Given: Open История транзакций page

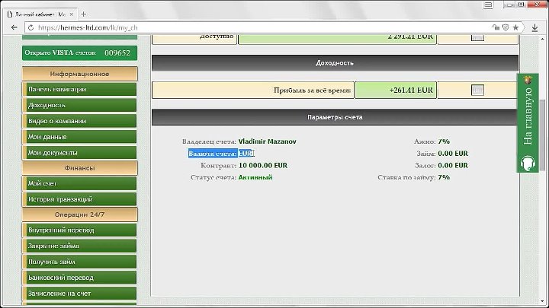Looking at the screenshot, I should click(x=80, y=198).
